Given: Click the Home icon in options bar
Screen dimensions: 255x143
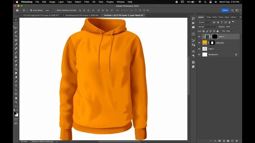Looking at the screenshot, I should pyautogui.click(x=17, y=10).
